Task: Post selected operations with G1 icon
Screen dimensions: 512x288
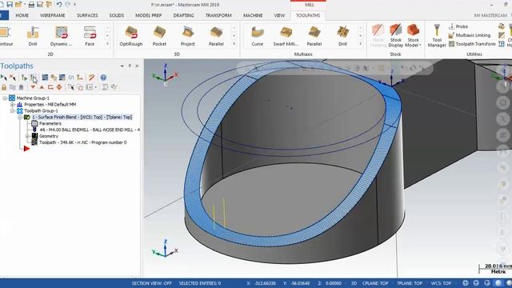Action: pyautogui.click(x=71, y=78)
